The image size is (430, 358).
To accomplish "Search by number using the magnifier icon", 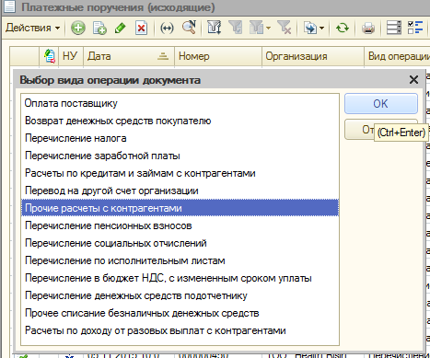I will coord(189,28).
